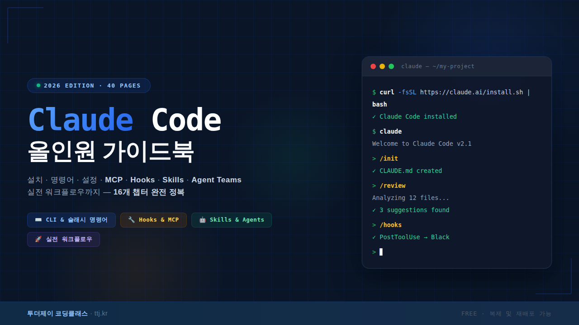Open the ttj.kr link in the footer

[101, 313]
